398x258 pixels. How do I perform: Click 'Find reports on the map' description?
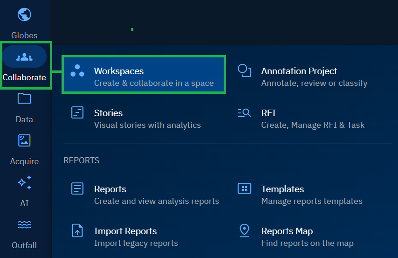tap(308, 243)
